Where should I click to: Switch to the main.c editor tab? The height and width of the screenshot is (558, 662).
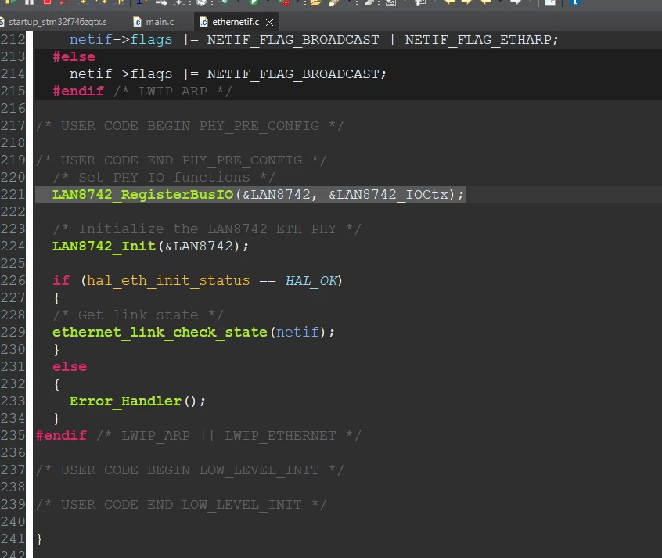pos(153,22)
